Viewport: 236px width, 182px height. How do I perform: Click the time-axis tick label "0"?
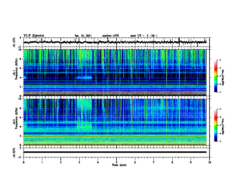[24, 162]
